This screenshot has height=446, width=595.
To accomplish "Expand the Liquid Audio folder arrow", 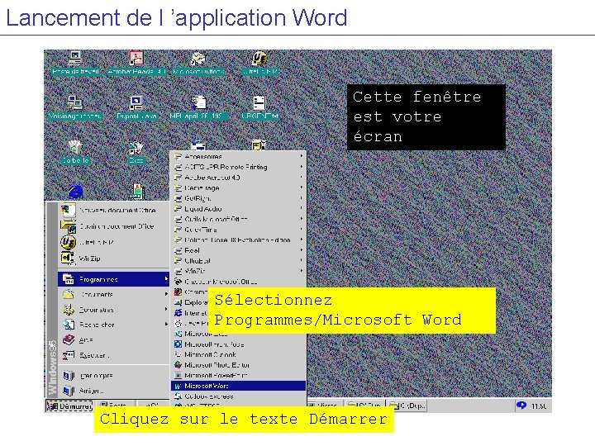I will tap(302, 208).
